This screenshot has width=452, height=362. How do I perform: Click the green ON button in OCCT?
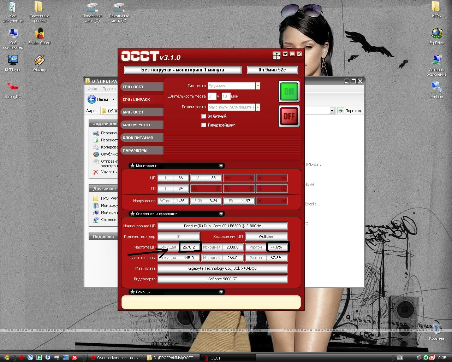(x=289, y=92)
